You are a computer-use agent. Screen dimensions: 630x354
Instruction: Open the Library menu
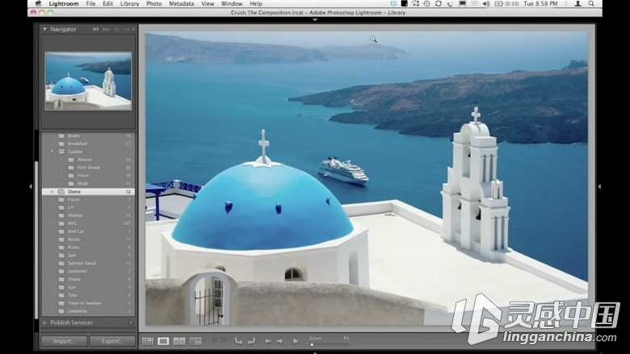(129, 3)
